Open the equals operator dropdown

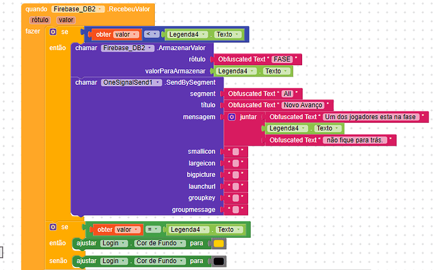click(153, 229)
